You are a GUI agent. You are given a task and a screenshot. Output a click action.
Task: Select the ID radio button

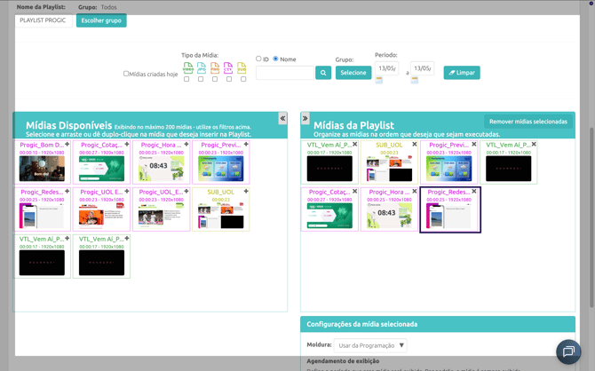click(258, 59)
